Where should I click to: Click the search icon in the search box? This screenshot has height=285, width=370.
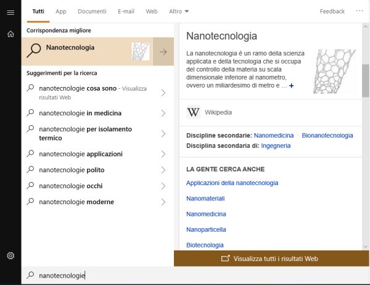[x=30, y=275]
